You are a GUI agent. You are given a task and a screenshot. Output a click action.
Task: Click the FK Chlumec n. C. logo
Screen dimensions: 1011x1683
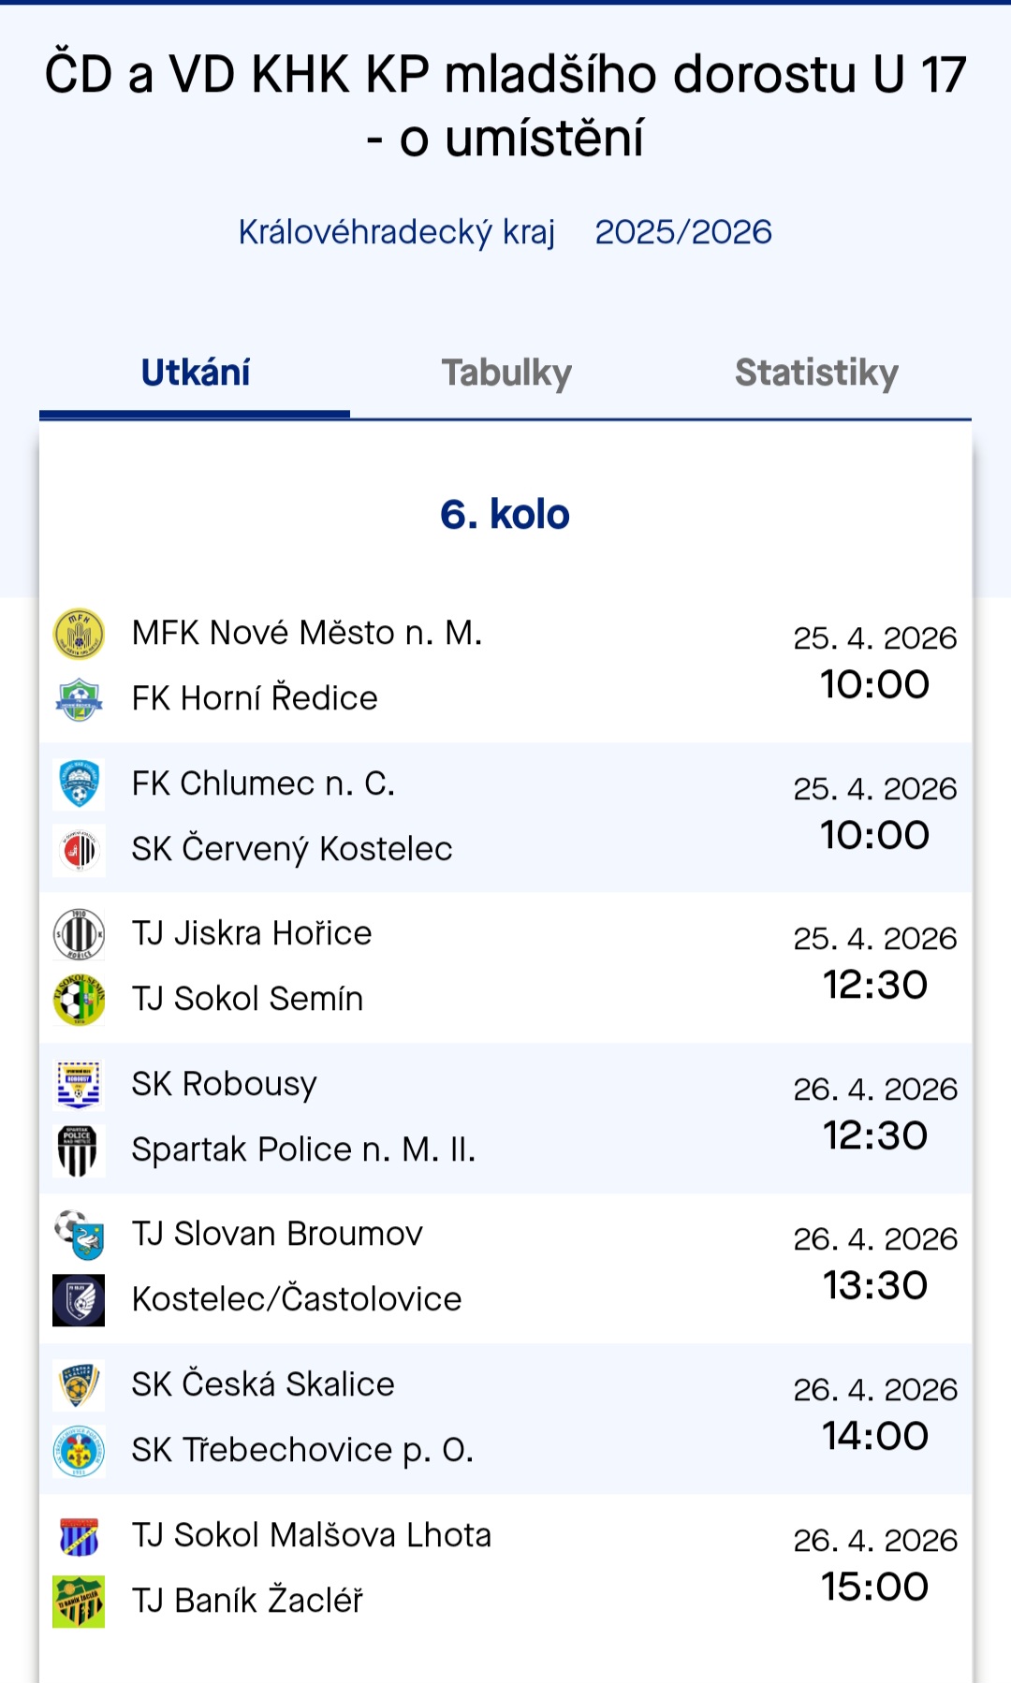click(79, 784)
